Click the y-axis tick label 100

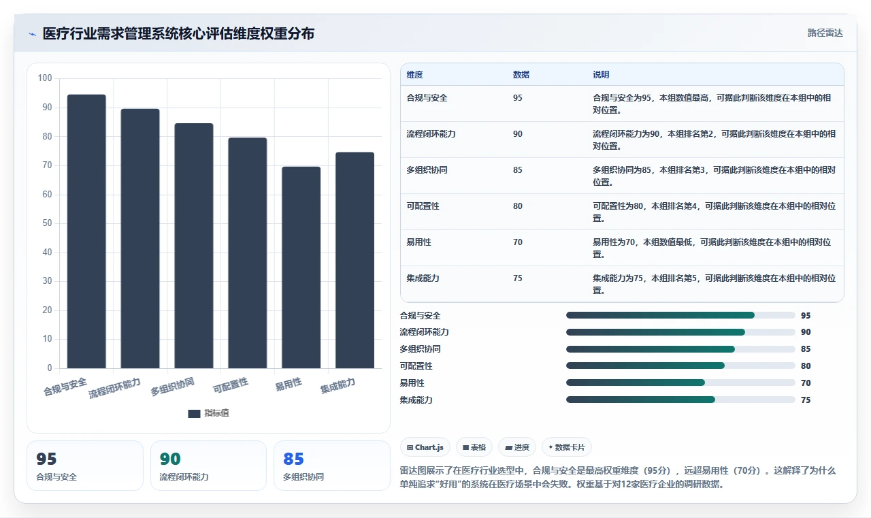pos(45,78)
